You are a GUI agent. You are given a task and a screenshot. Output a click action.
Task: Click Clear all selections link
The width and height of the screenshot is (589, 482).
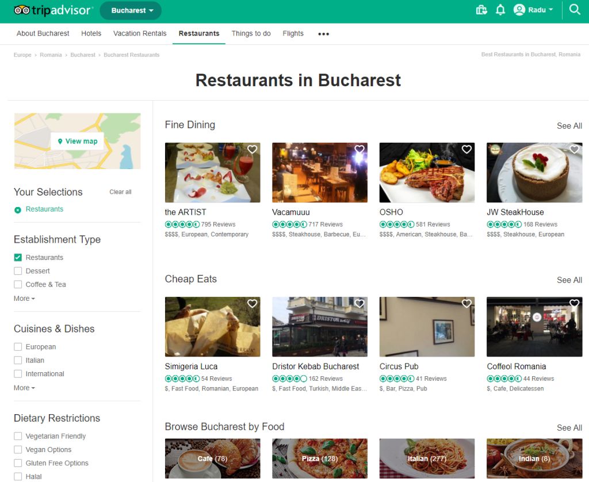coord(120,192)
